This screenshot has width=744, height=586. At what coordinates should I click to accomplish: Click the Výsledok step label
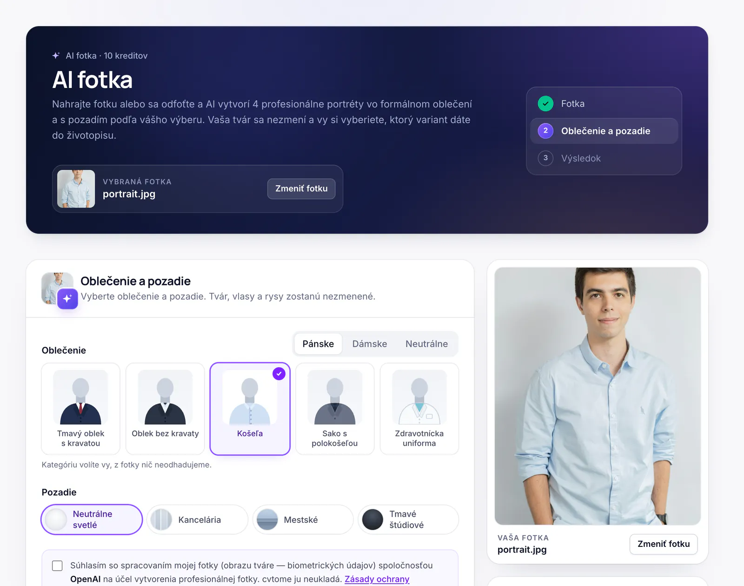[581, 158]
